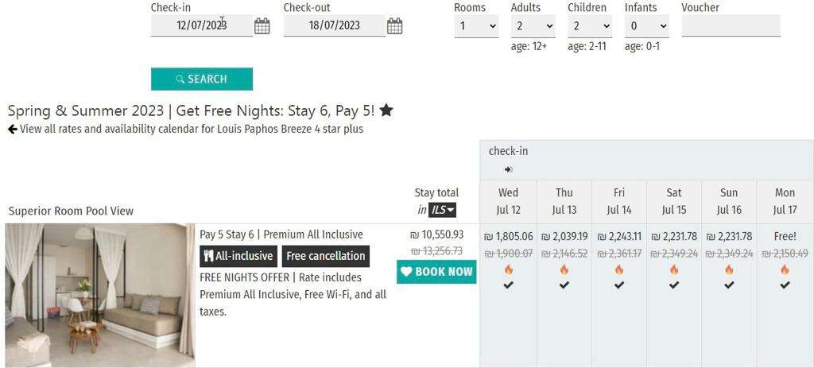Select the checkmark under Thu Jul 13
814x368 pixels.
pyautogui.click(x=564, y=285)
